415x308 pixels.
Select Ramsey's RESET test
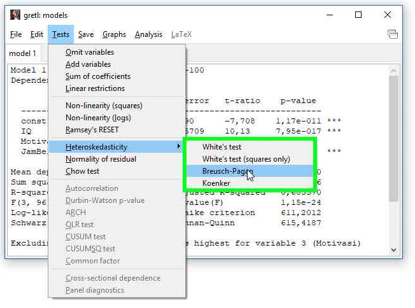[x=92, y=130]
